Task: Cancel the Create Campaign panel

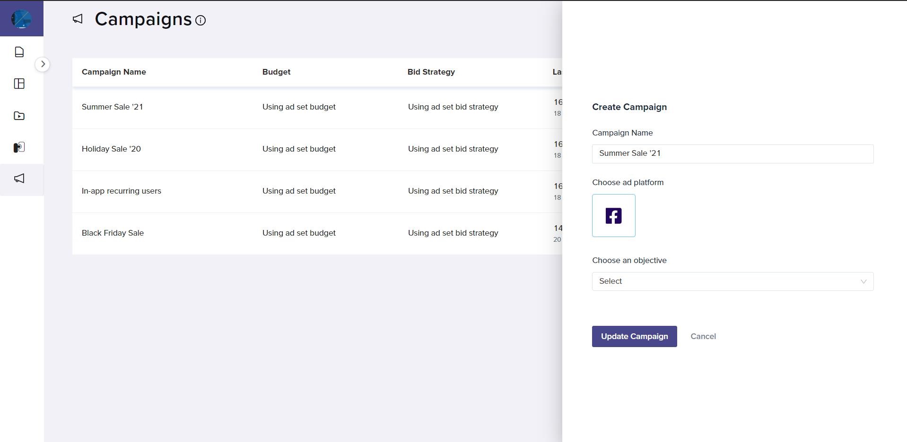Action: [x=703, y=336]
